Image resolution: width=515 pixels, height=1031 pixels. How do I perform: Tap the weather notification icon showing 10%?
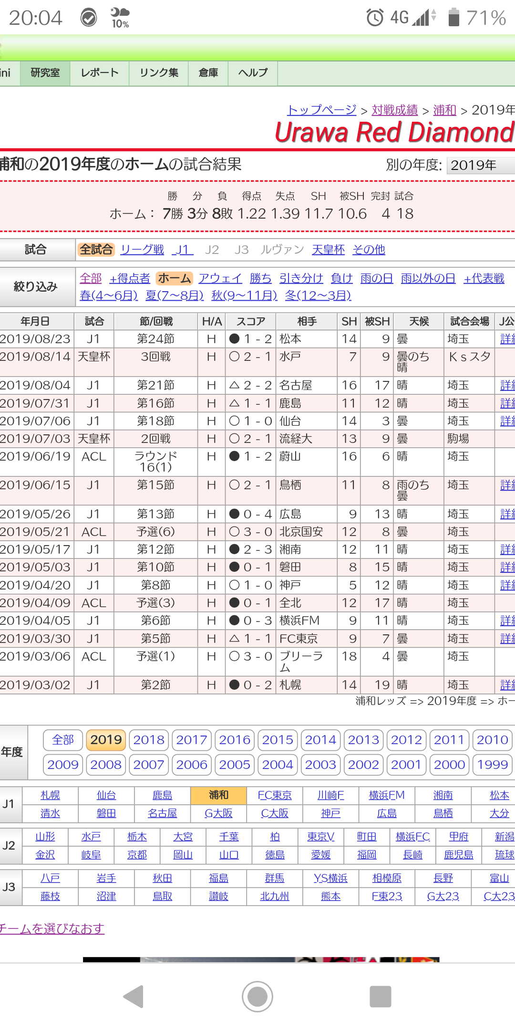click(x=120, y=18)
